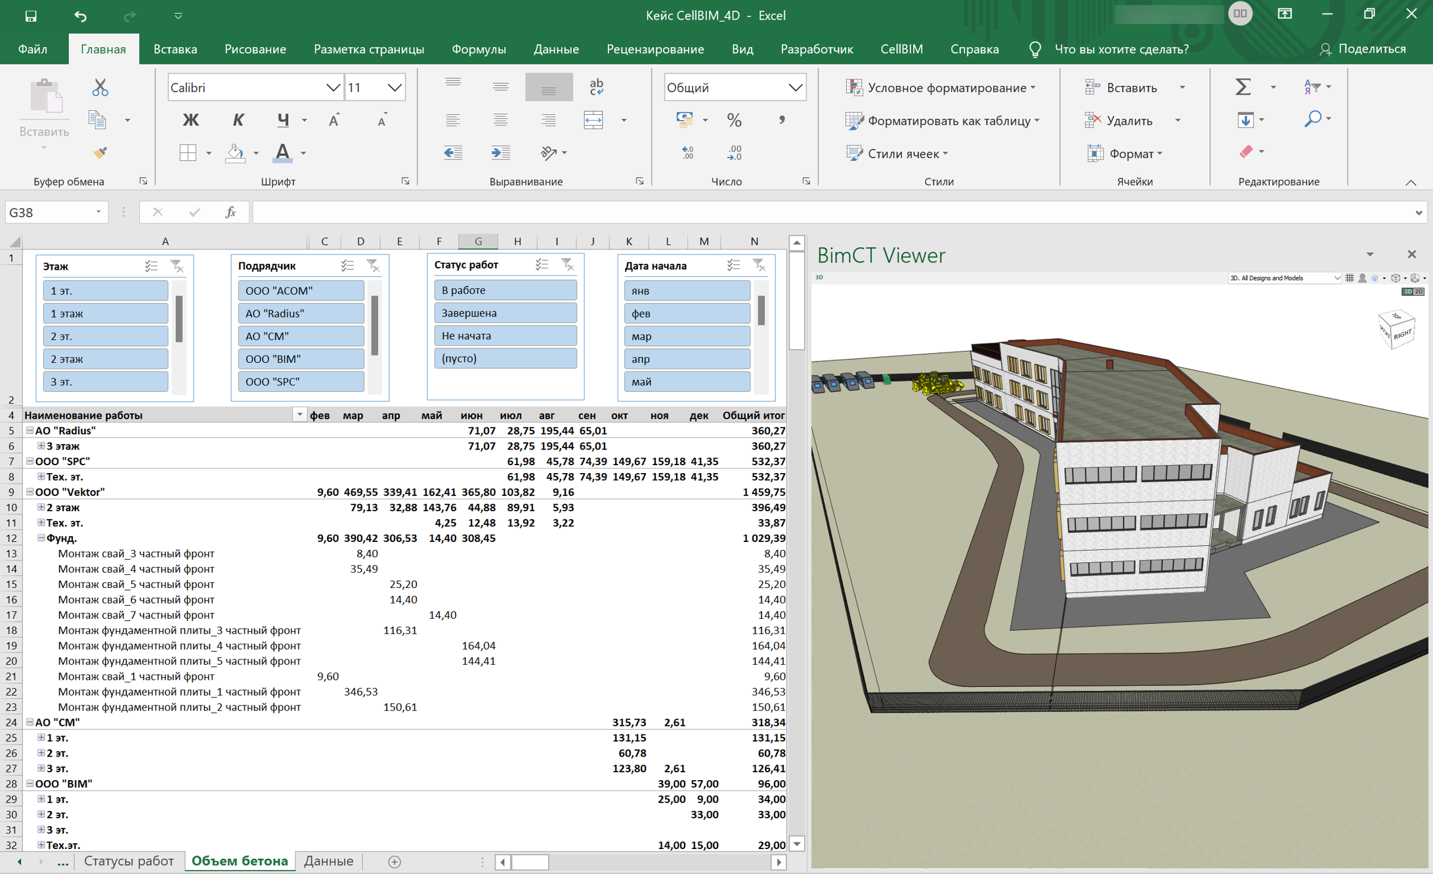The image size is (1433, 874).
Task: Switch to the Статусы работ sheet
Action: pyautogui.click(x=129, y=861)
